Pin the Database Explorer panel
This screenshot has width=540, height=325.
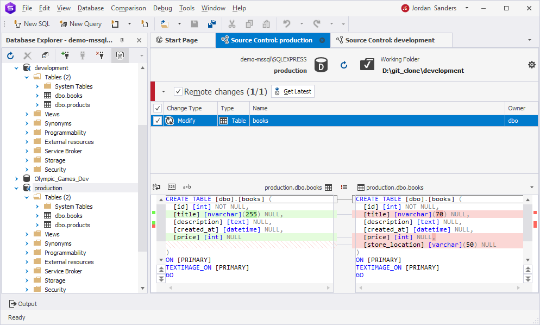(122, 40)
